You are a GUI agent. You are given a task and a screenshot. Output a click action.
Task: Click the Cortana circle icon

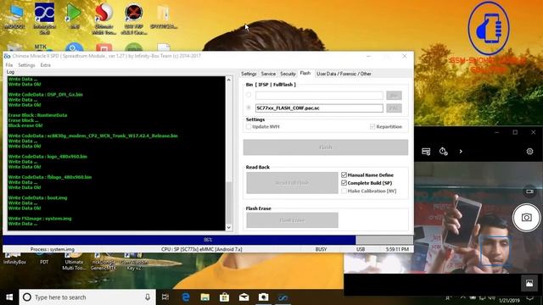pos(26,297)
